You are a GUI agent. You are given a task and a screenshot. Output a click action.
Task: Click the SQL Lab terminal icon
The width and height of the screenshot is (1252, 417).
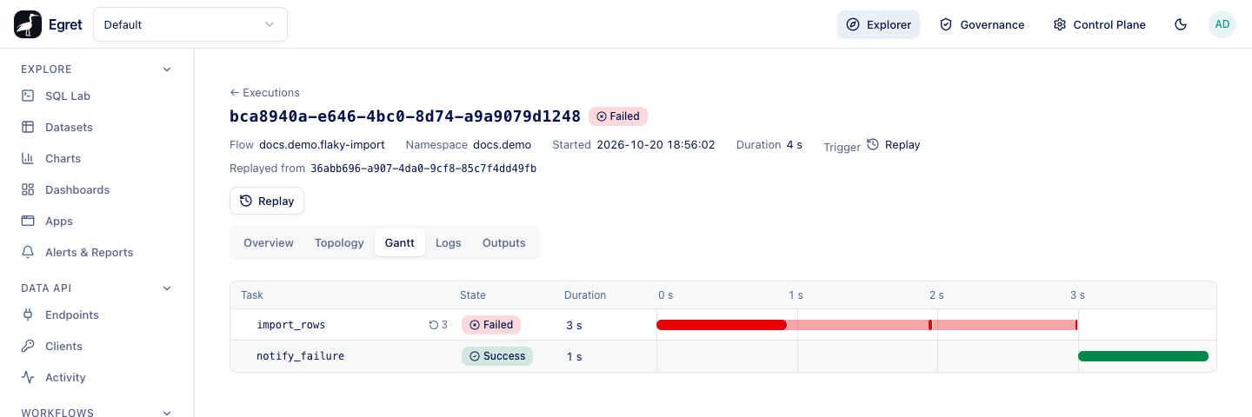pos(28,96)
